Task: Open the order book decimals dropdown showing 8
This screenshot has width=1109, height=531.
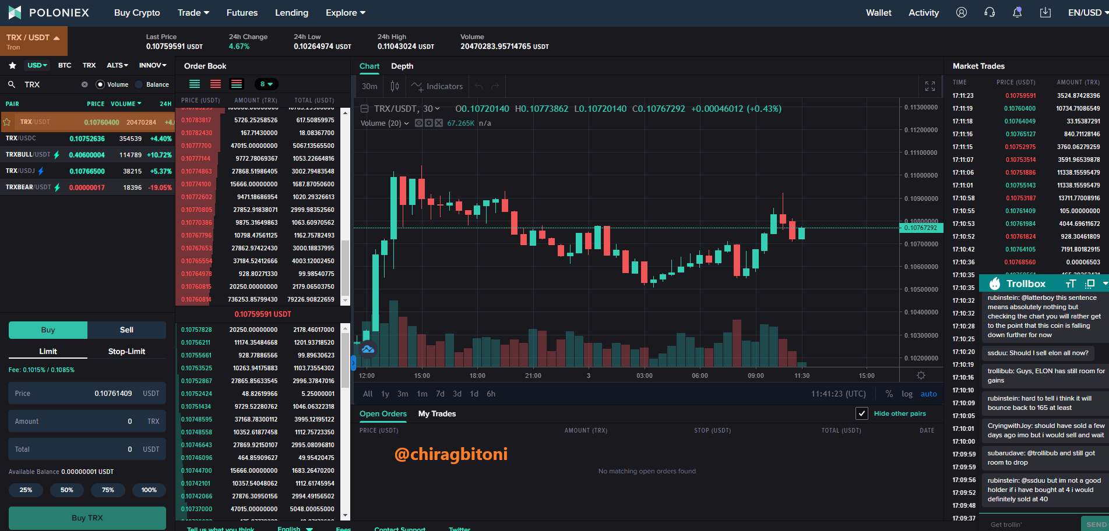Action: (266, 84)
